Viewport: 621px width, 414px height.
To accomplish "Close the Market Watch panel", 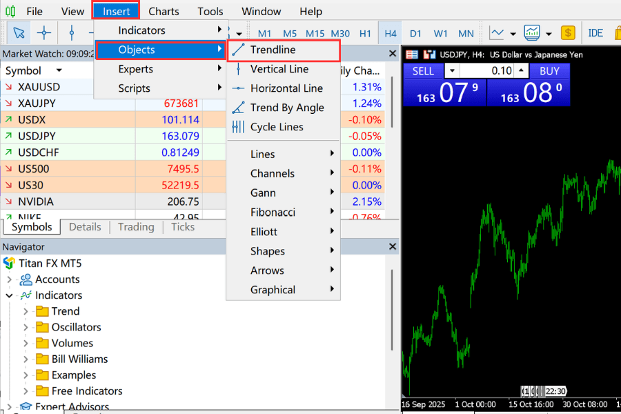I will [393, 54].
